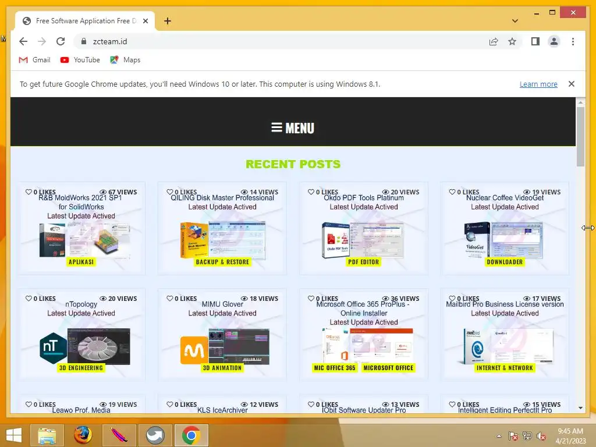Open the Gmail bookmark
This screenshot has height=447, width=596.
[34, 60]
